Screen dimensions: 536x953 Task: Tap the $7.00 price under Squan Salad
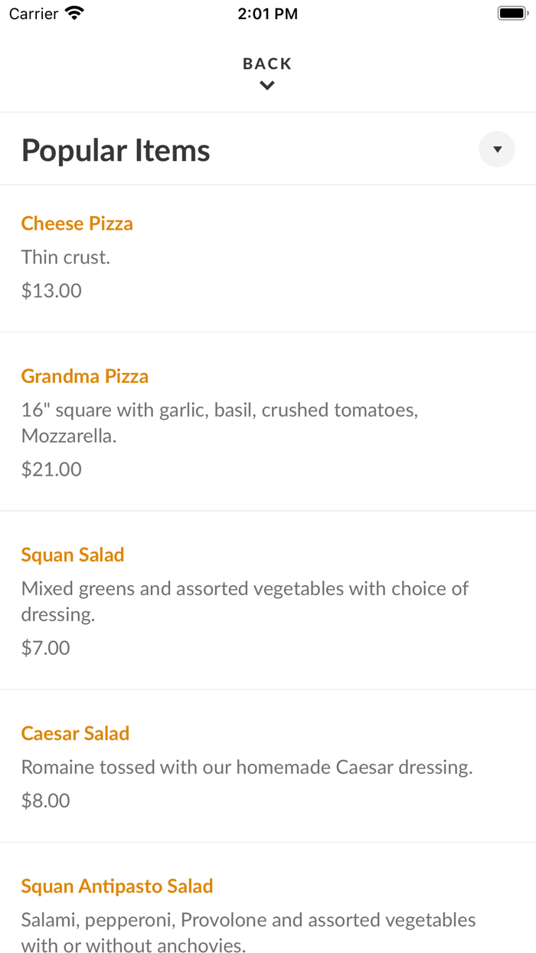[45, 647]
